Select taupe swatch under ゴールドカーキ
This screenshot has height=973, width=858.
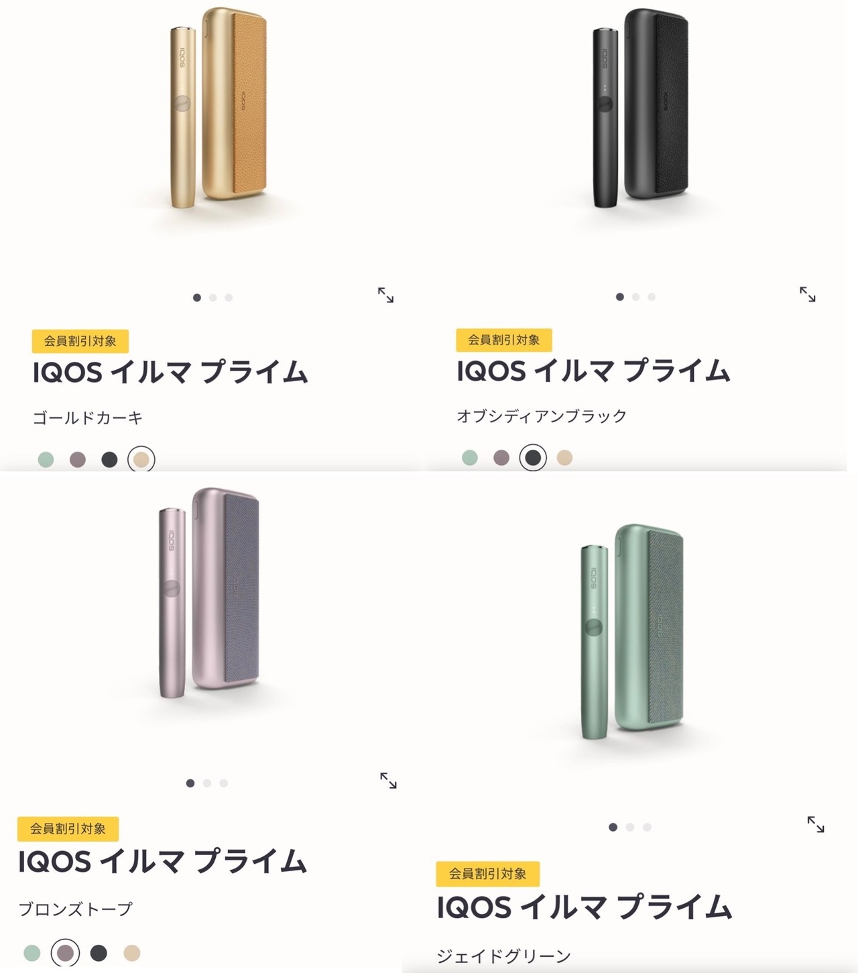point(78,460)
